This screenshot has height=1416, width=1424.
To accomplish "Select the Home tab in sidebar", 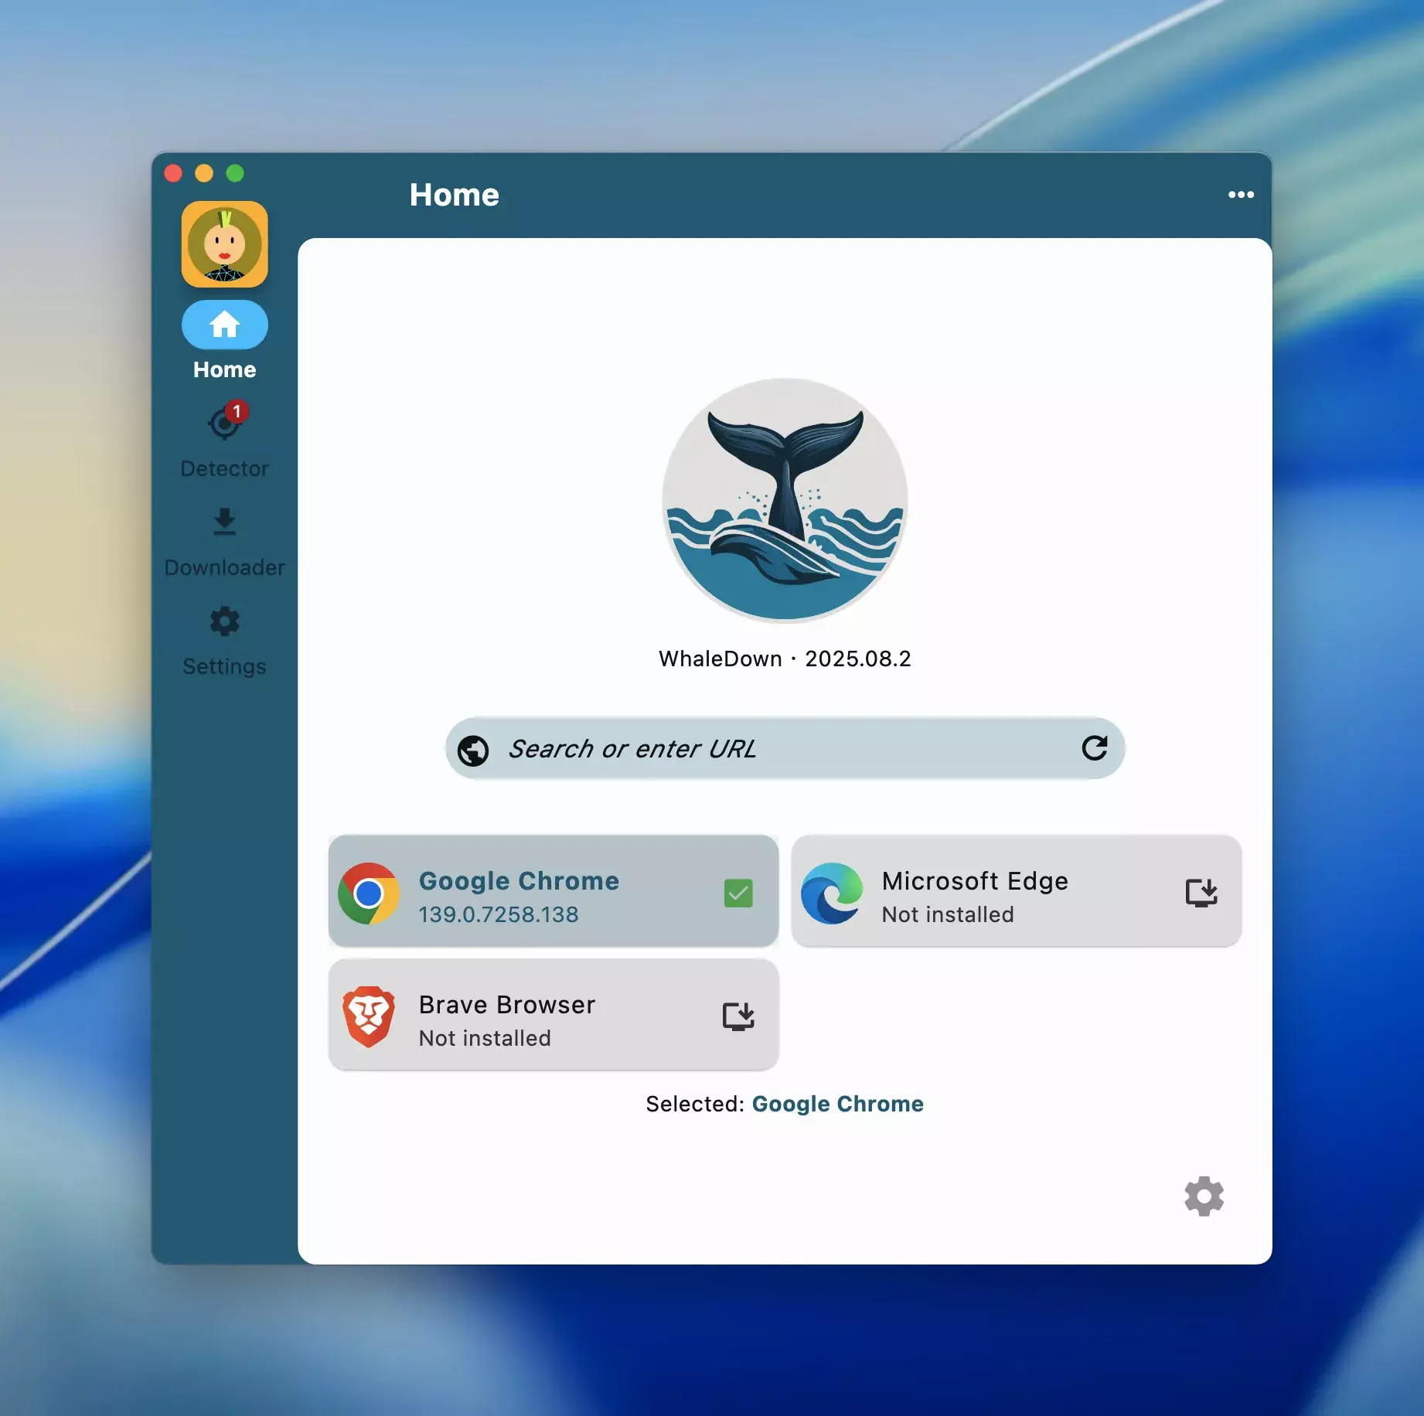I will pyautogui.click(x=225, y=341).
